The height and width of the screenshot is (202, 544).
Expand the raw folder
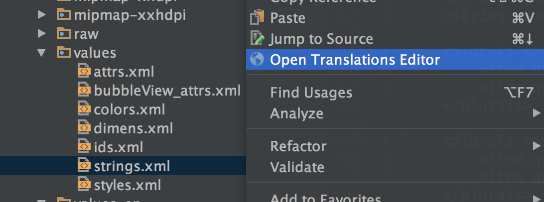coord(42,33)
